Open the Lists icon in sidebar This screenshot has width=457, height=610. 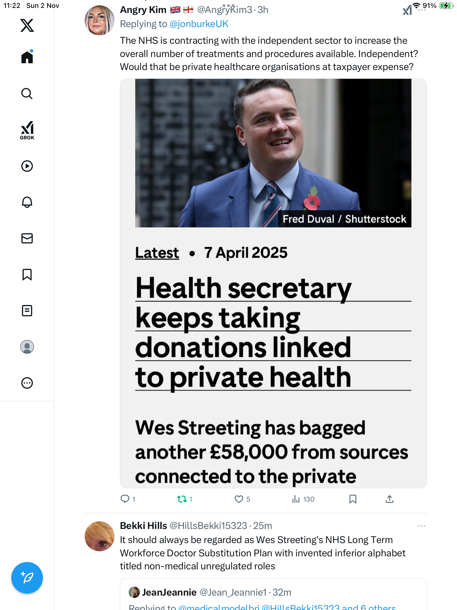click(27, 311)
